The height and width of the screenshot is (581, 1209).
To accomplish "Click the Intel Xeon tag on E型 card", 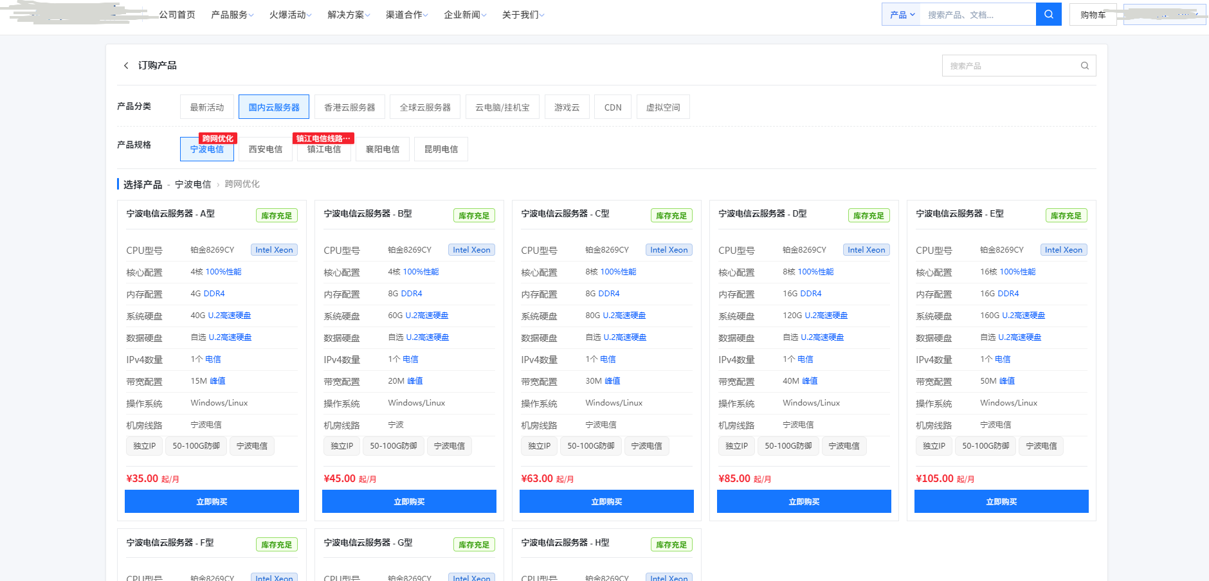I will coord(1064,250).
